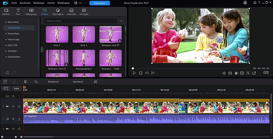Hide video track 1 with eye icon

(13, 107)
